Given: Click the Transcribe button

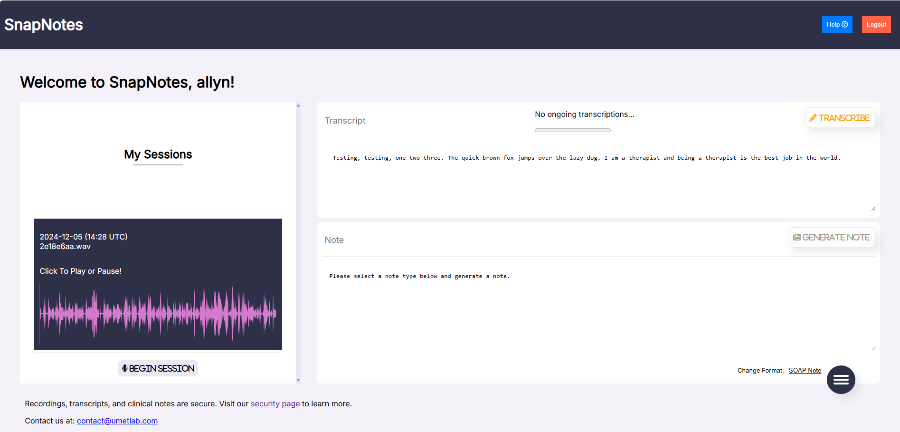Looking at the screenshot, I should (x=839, y=118).
